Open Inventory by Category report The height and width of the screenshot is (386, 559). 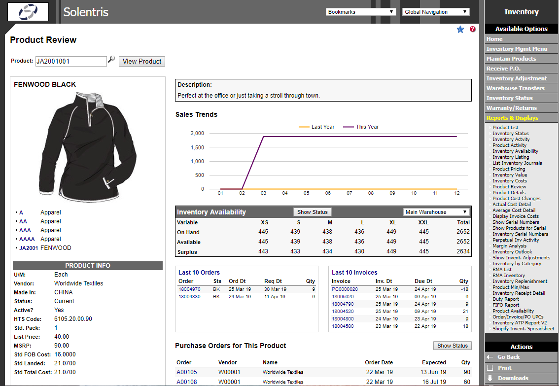click(517, 264)
